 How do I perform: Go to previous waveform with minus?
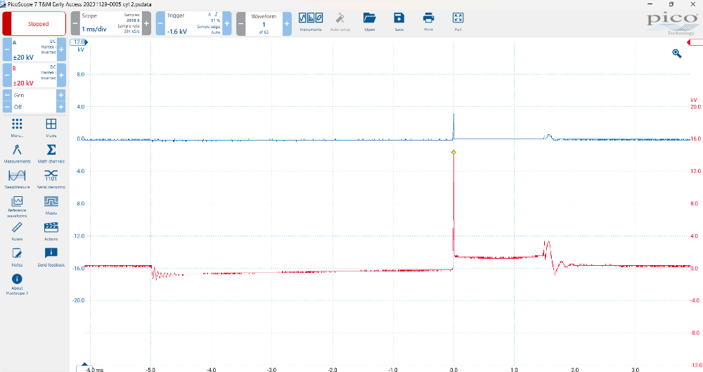(241, 24)
